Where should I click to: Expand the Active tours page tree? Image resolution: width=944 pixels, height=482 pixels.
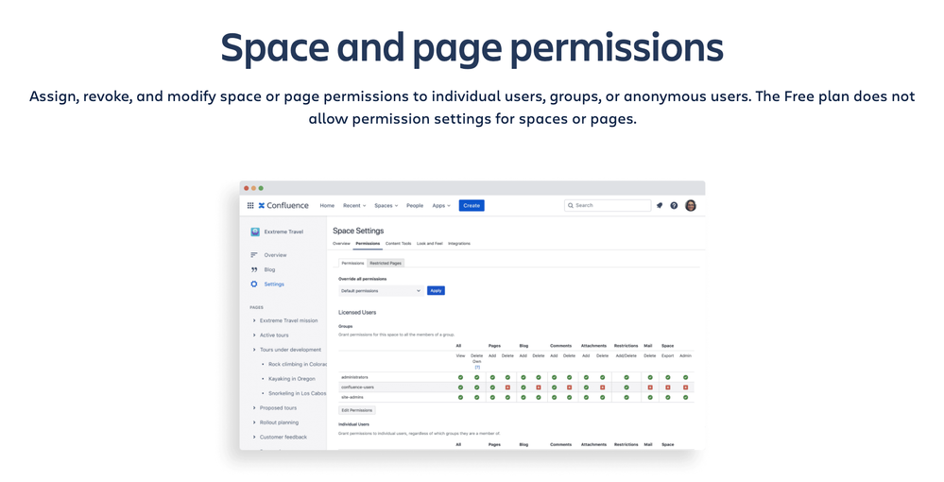point(254,335)
